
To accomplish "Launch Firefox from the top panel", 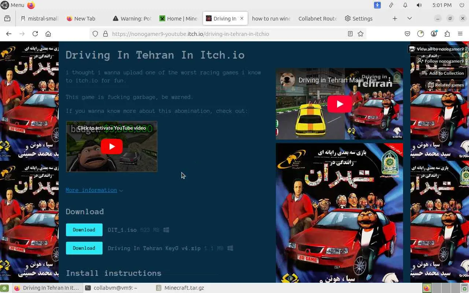I will pyautogui.click(x=31, y=5).
